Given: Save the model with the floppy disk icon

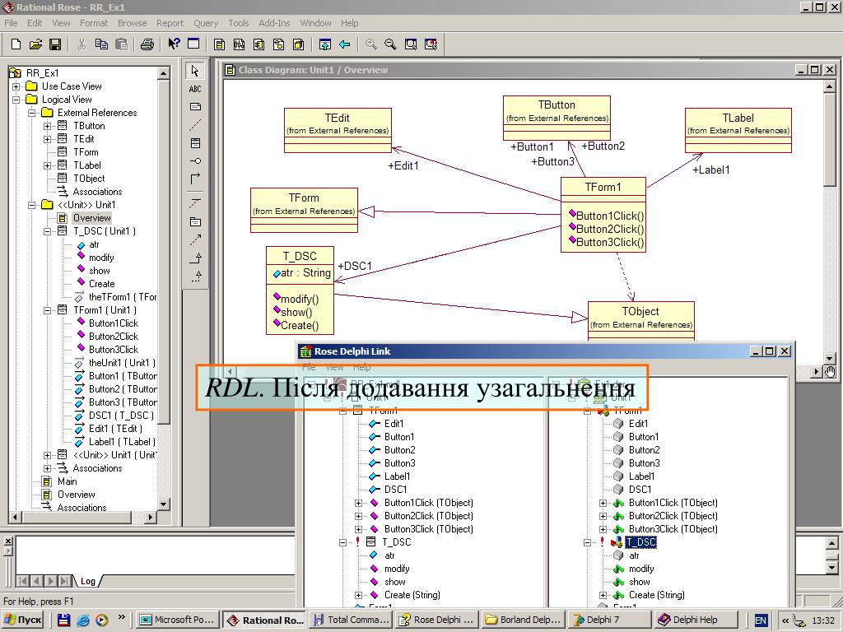Looking at the screenshot, I should coord(55,44).
